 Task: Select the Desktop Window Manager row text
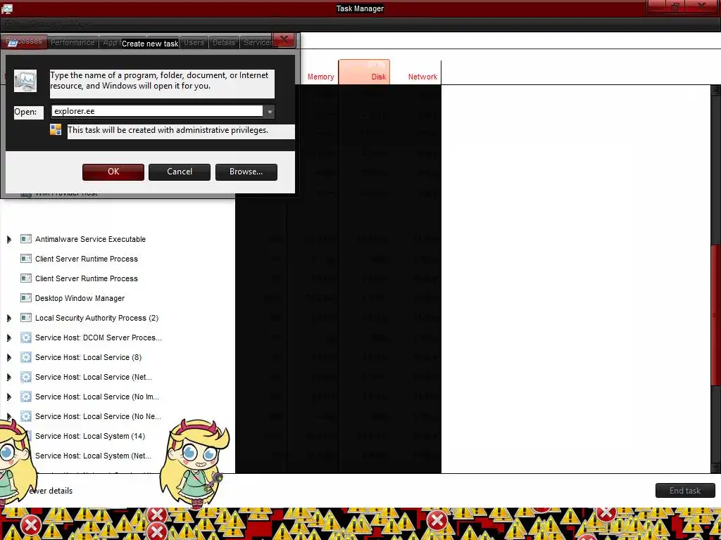click(x=80, y=298)
